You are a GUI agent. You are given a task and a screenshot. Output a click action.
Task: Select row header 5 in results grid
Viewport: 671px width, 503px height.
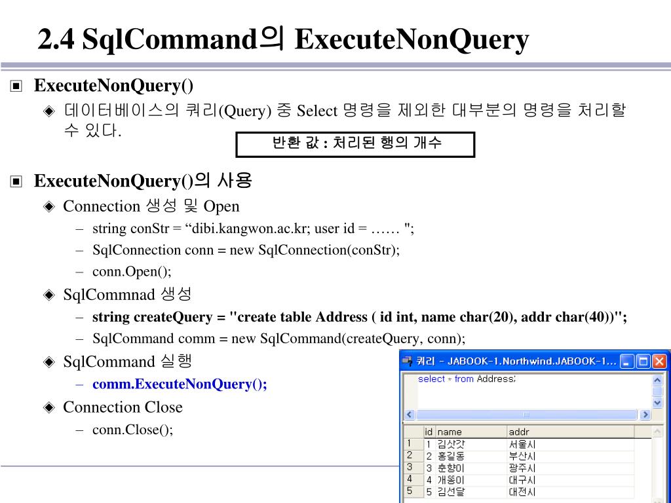413,491
